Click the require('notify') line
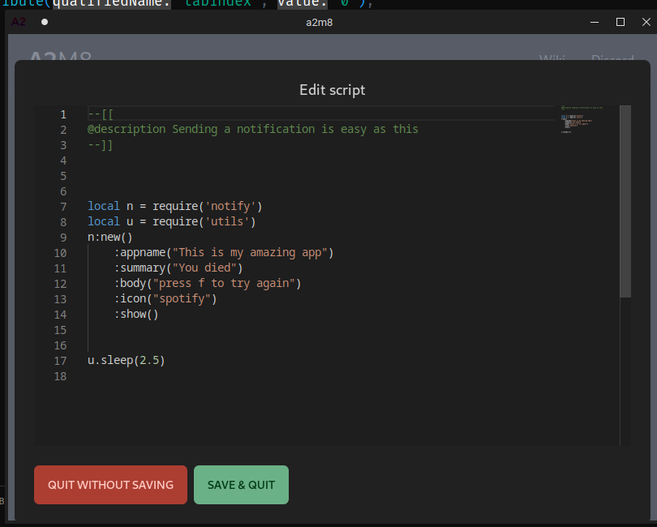 [x=174, y=207]
